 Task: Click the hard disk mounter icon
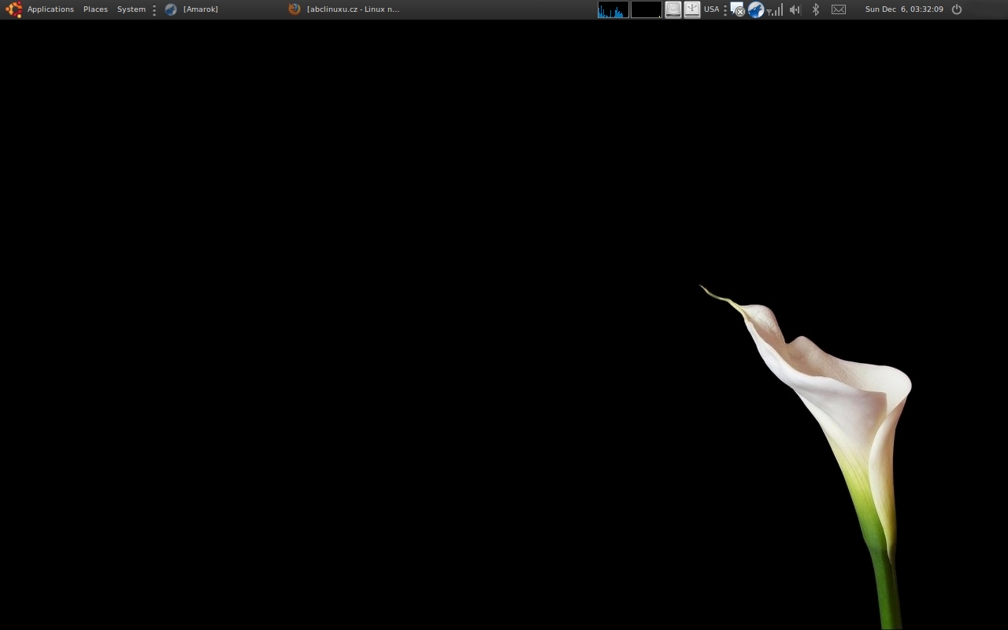click(x=673, y=9)
